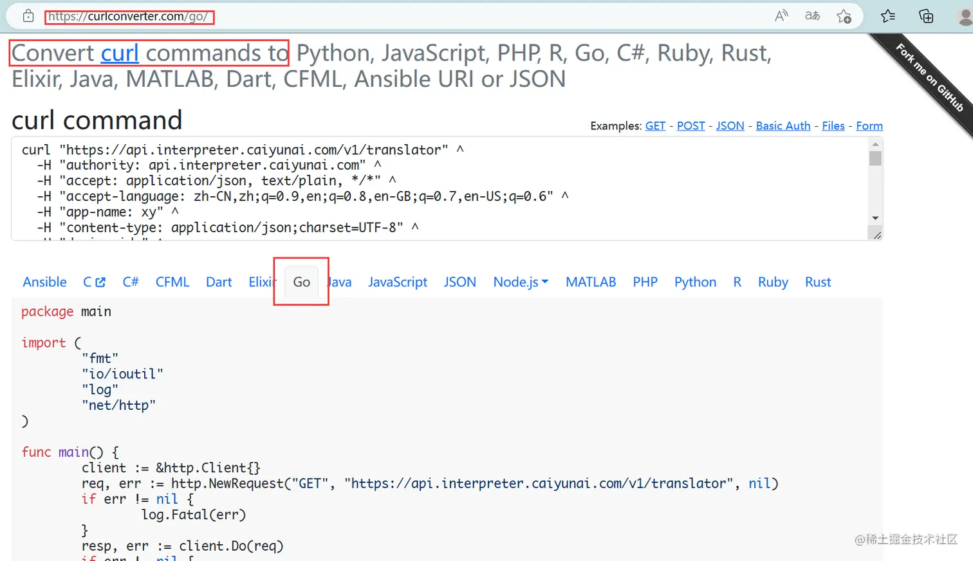
Task: Switch to the Python tab
Action: click(x=695, y=282)
